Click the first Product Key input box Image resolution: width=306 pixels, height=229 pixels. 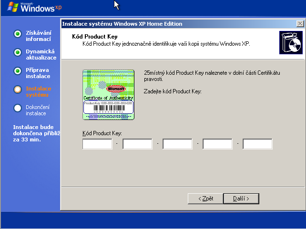pos(97,144)
